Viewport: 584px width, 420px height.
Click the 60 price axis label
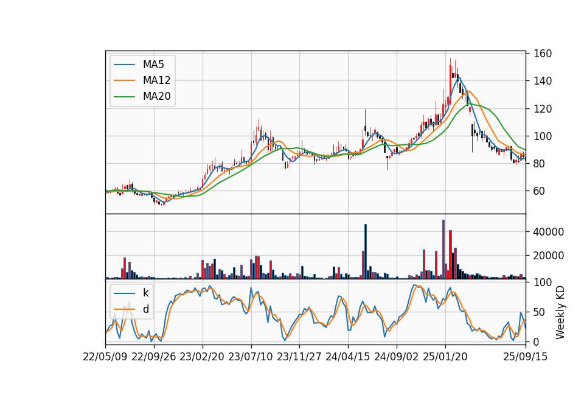[x=540, y=191]
